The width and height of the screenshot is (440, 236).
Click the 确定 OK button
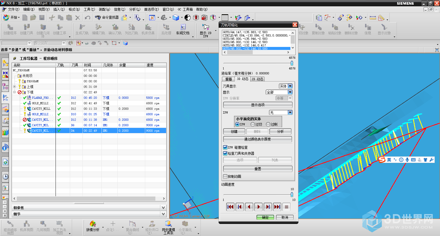[265, 217]
